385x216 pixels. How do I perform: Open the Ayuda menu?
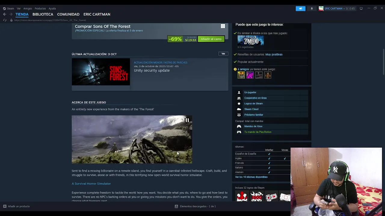(x=52, y=8)
